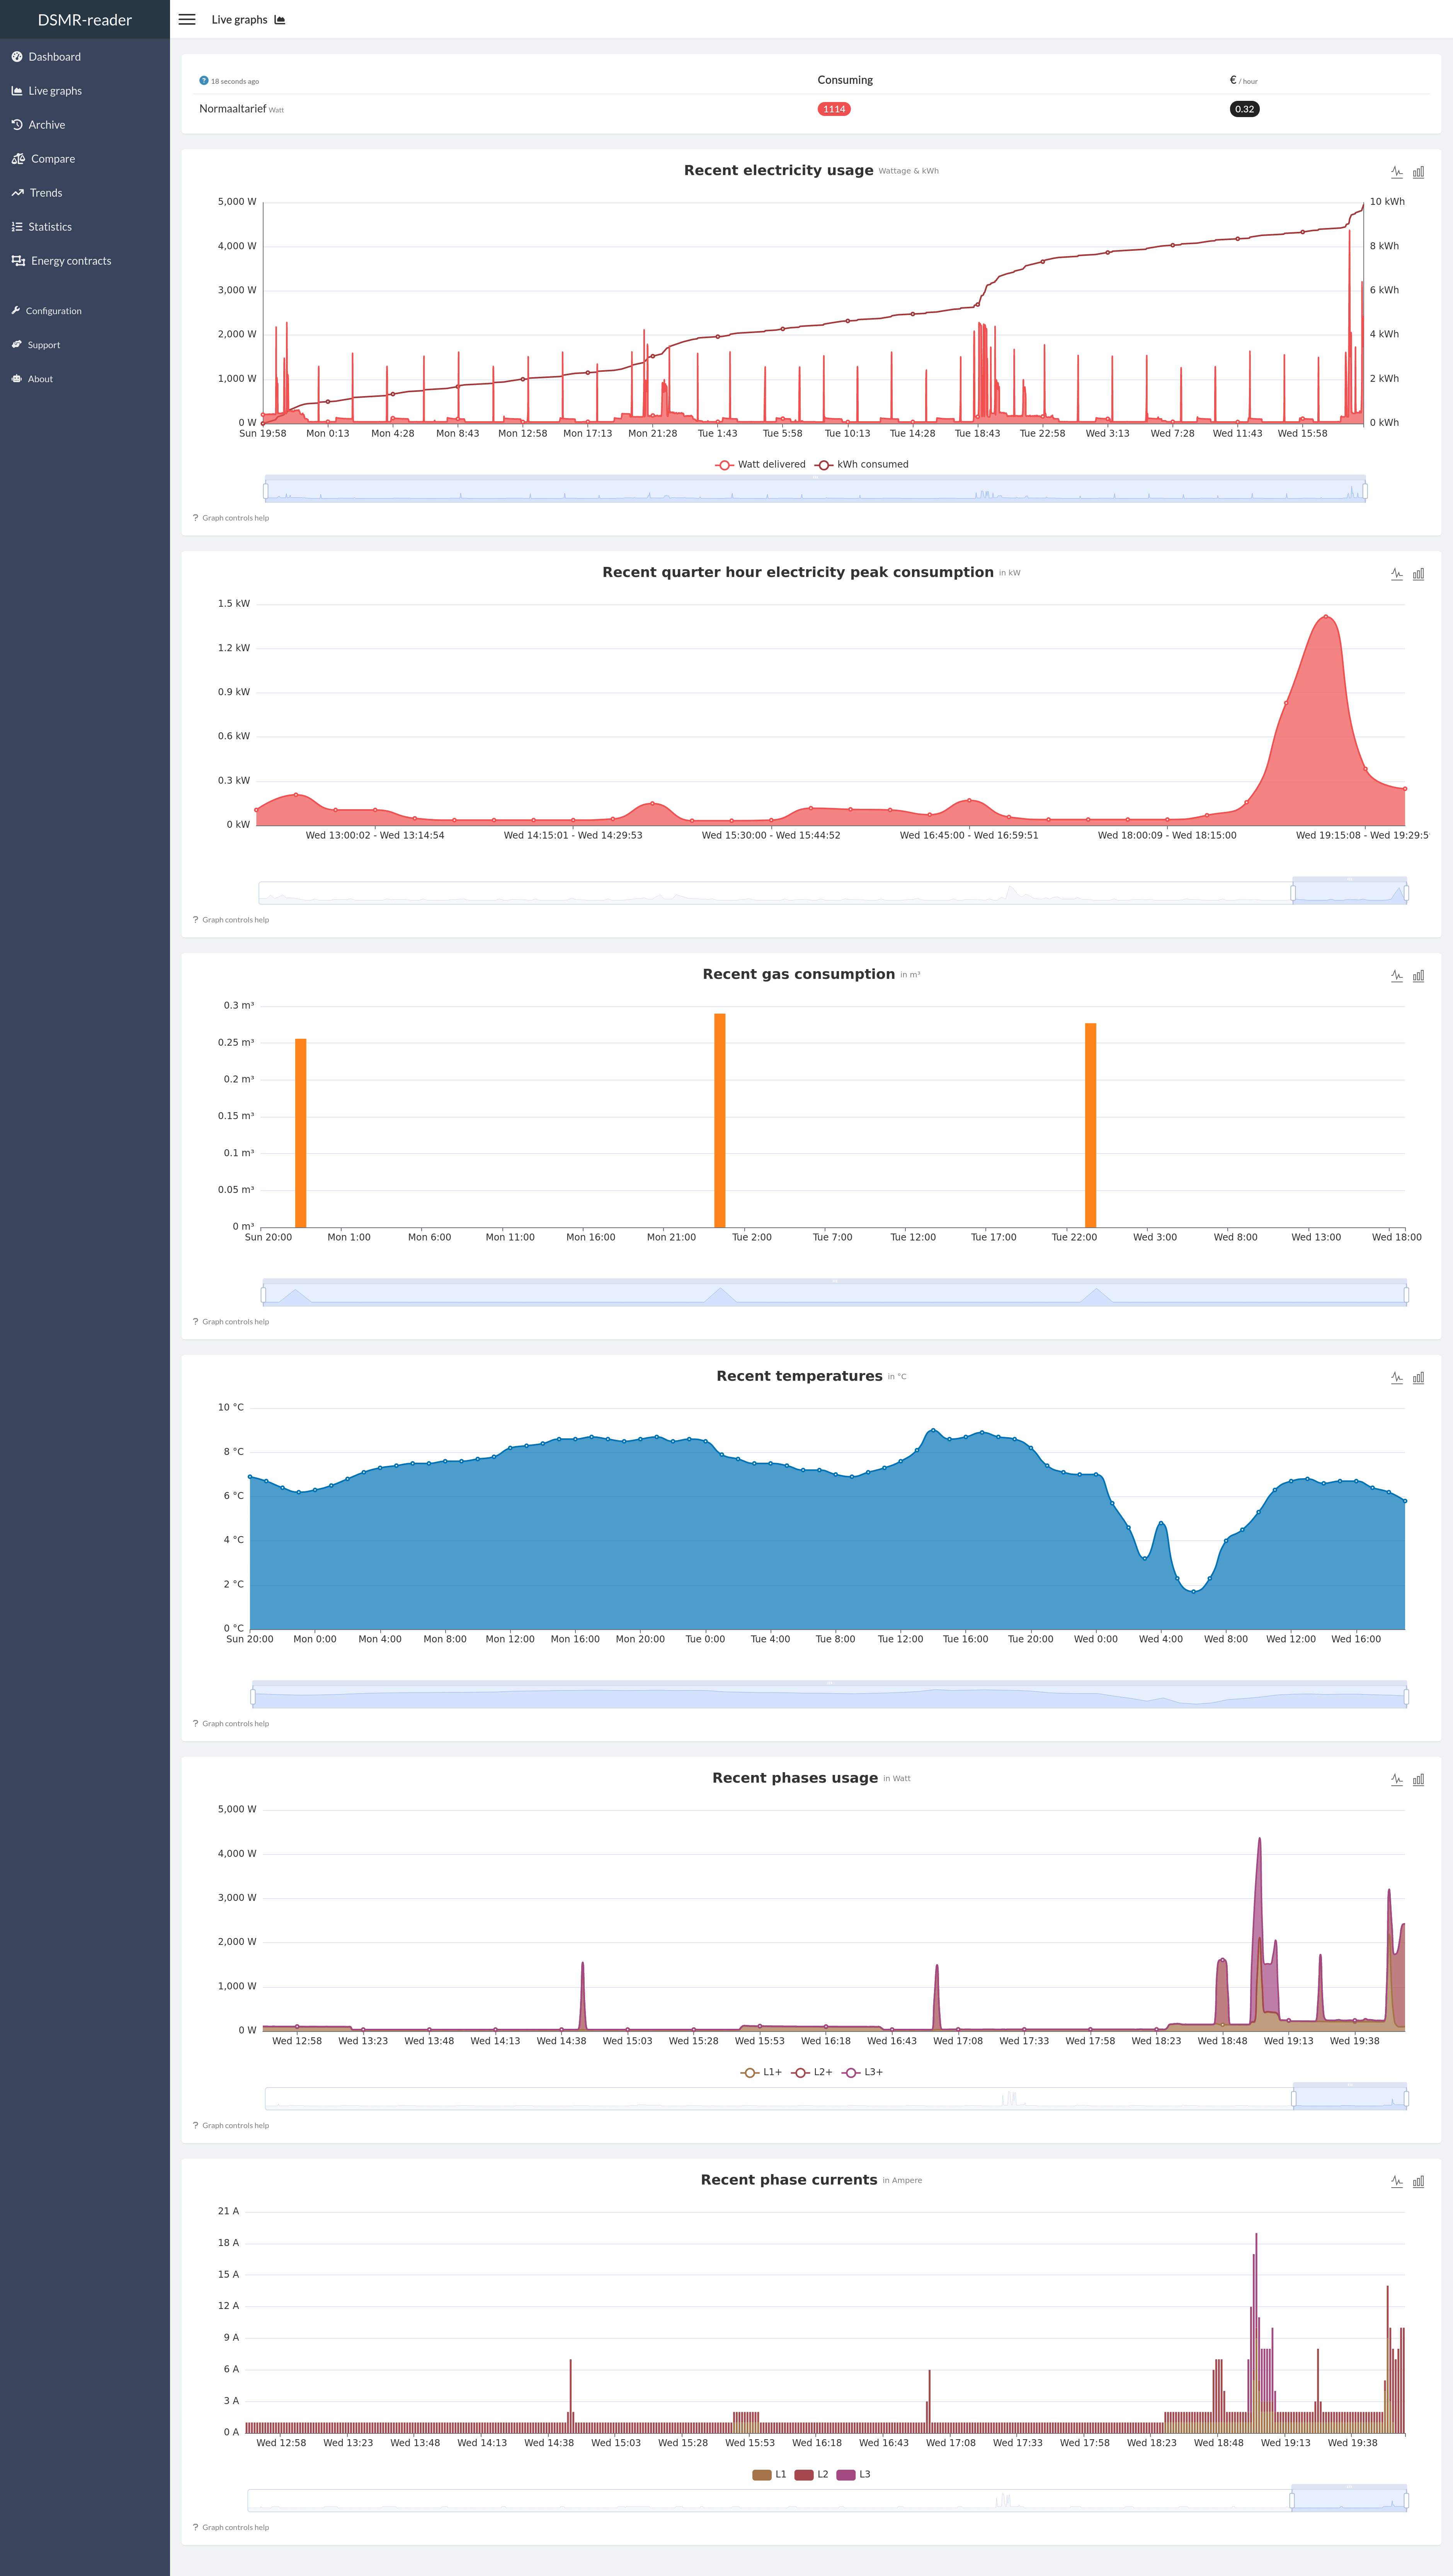Open 'Graph controls help' under temperatures chart
This screenshot has width=1453, height=2576.
[231, 1724]
